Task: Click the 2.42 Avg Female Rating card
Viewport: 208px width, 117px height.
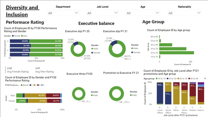Action: pos(18,70)
